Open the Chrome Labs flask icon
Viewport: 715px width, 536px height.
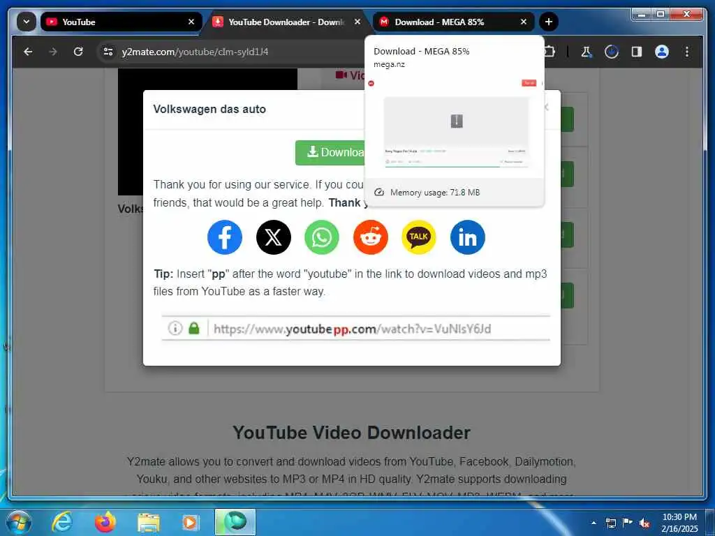(x=587, y=52)
